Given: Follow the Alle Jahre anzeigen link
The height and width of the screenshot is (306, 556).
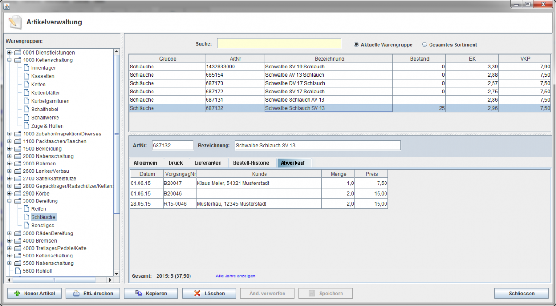Looking at the screenshot, I should 235,276.
